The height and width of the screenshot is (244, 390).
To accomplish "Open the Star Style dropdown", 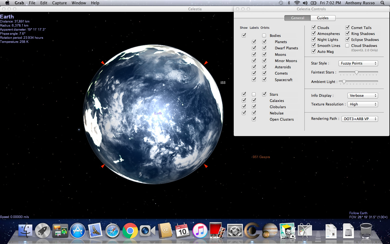I will pyautogui.click(x=358, y=63).
